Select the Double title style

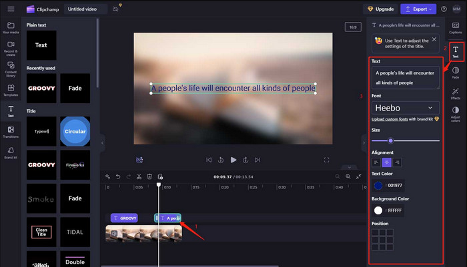click(75, 259)
